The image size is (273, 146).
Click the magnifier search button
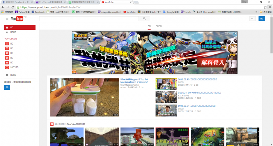(x=144, y=18)
